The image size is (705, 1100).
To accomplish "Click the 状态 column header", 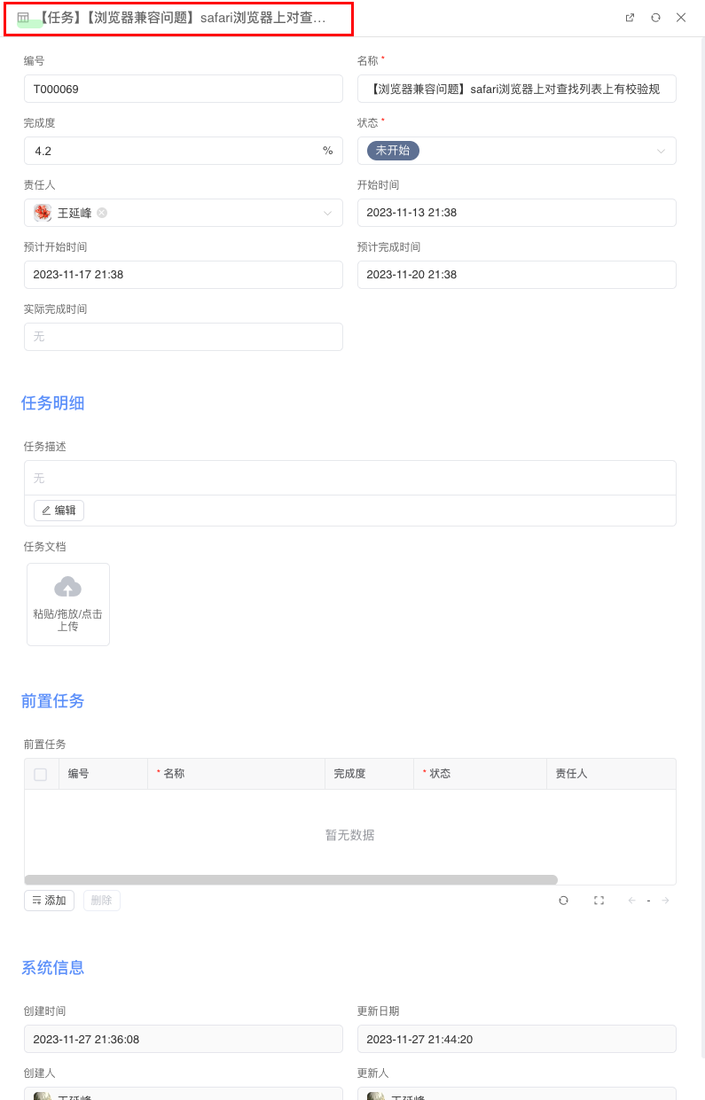I will click(x=481, y=774).
